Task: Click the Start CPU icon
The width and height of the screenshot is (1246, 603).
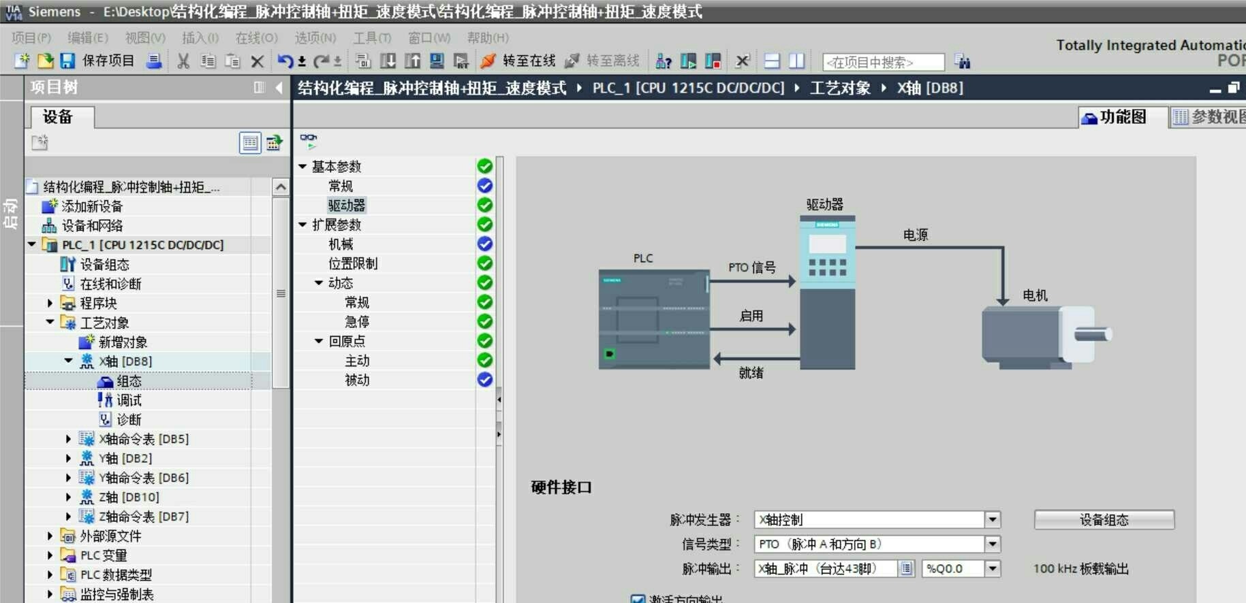Action: [688, 61]
